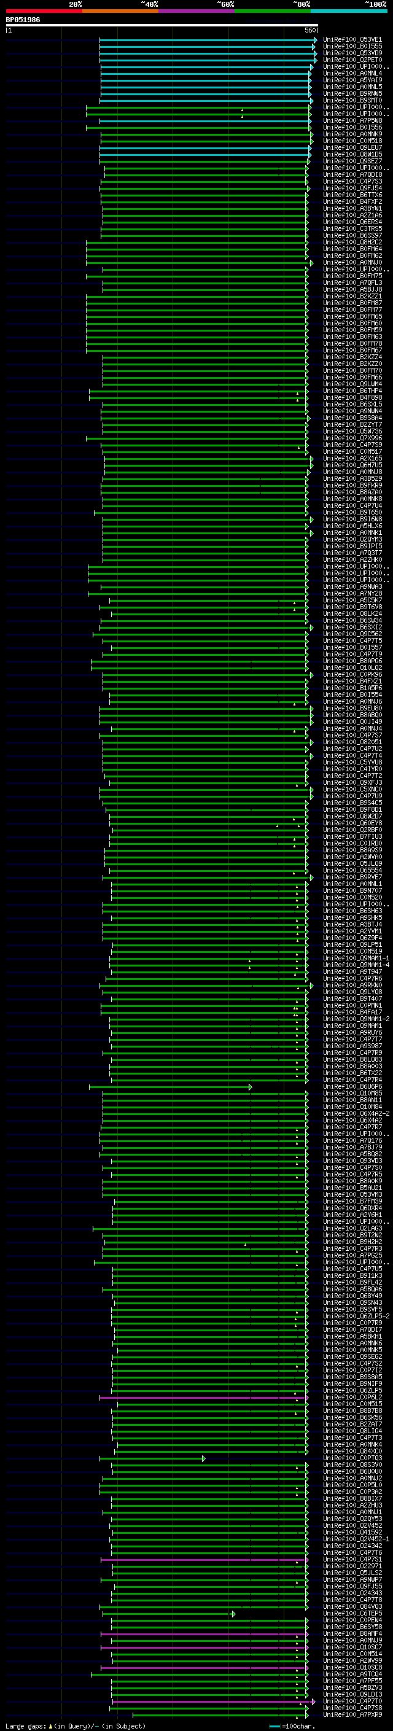Image resolution: width=393 pixels, height=1731 pixels.
Task: Select label UniRef100_A7PXR9
Action: (x=352, y=1715)
